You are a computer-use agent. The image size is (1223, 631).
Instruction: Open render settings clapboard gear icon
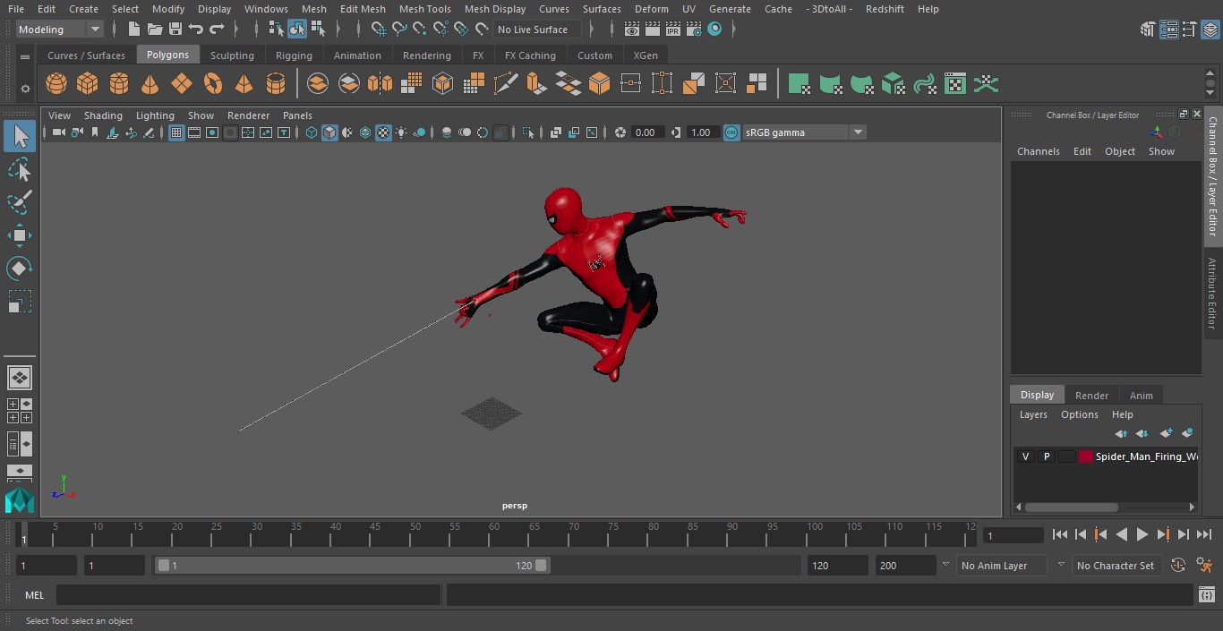point(694,30)
